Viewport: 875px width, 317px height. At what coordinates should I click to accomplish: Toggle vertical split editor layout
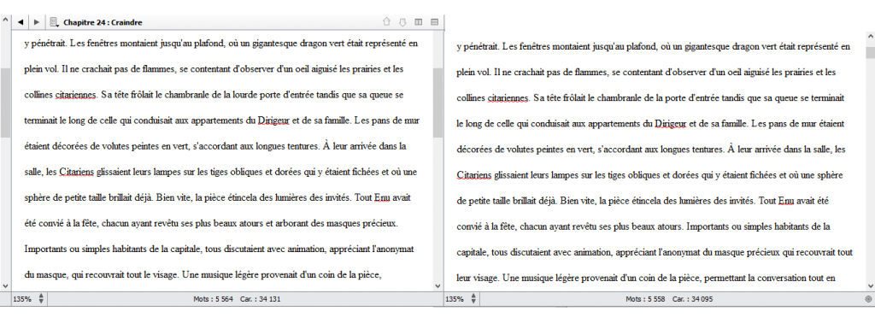pyautogui.click(x=418, y=22)
